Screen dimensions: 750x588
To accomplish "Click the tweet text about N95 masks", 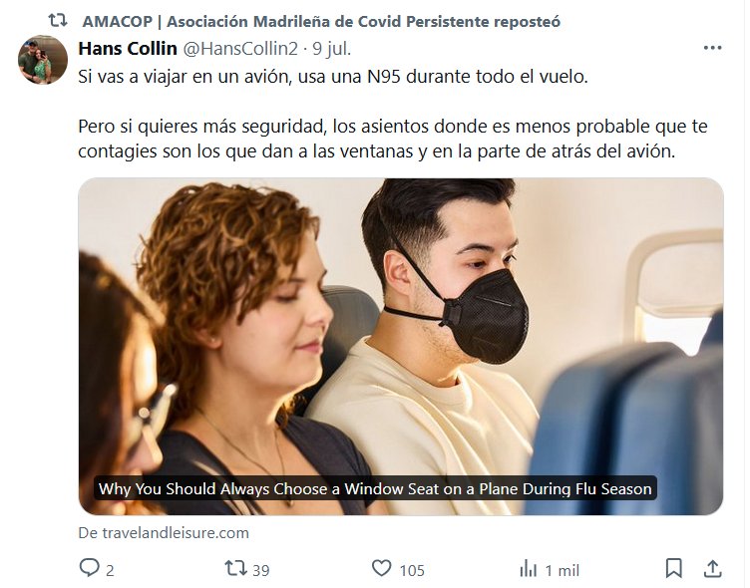I will [393, 114].
